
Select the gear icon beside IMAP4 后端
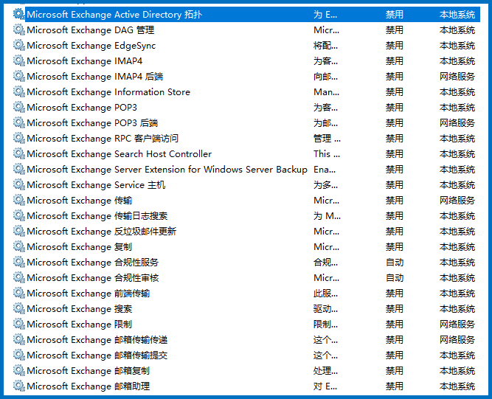click(19, 76)
